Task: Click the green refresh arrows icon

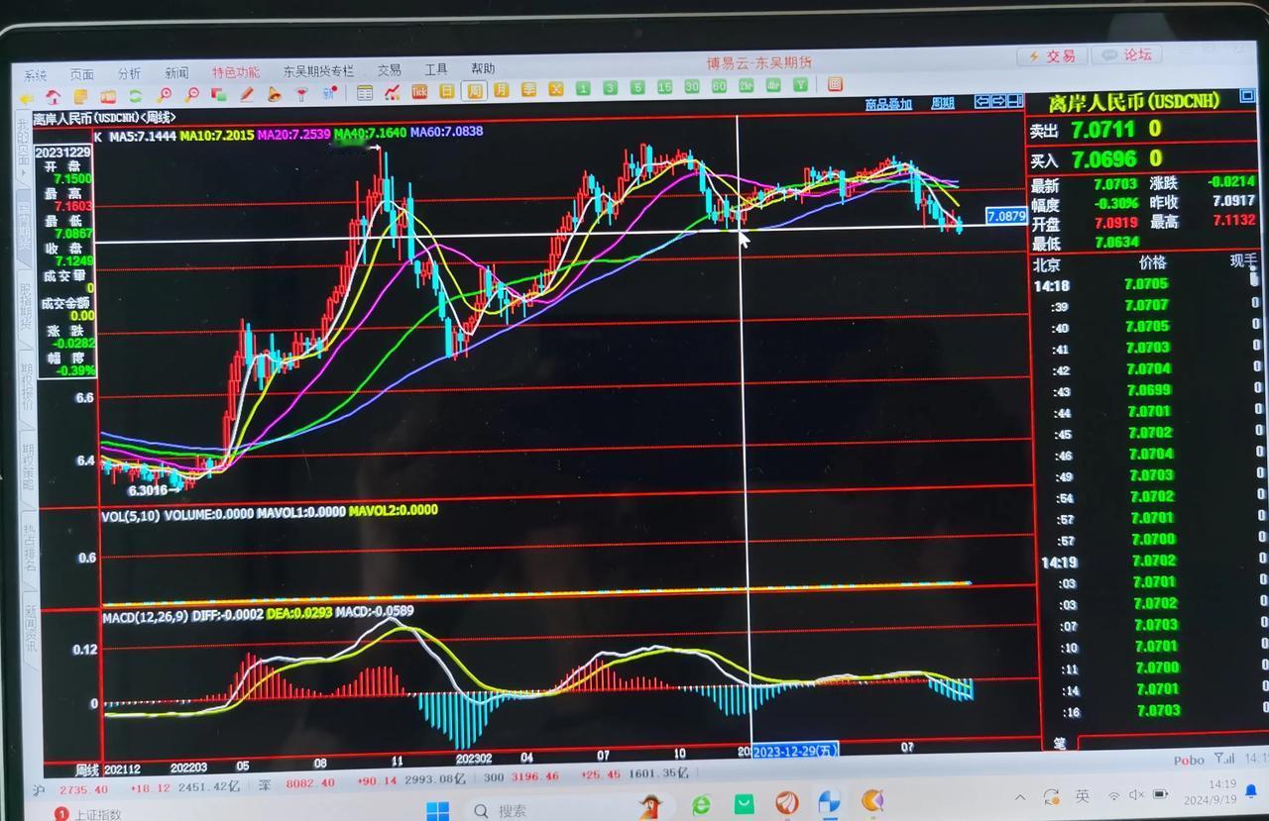Action: pos(135,96)
